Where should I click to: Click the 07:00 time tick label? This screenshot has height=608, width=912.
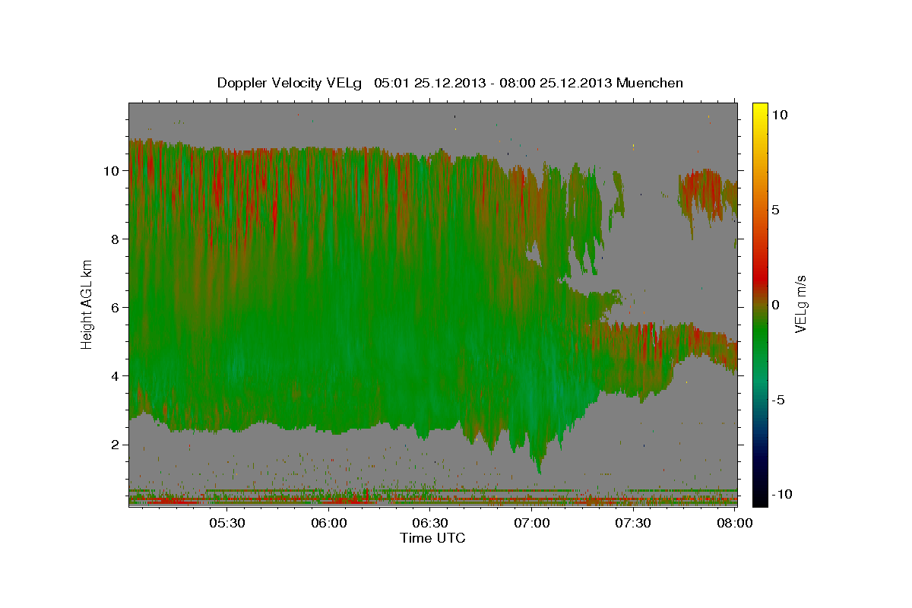532,523
